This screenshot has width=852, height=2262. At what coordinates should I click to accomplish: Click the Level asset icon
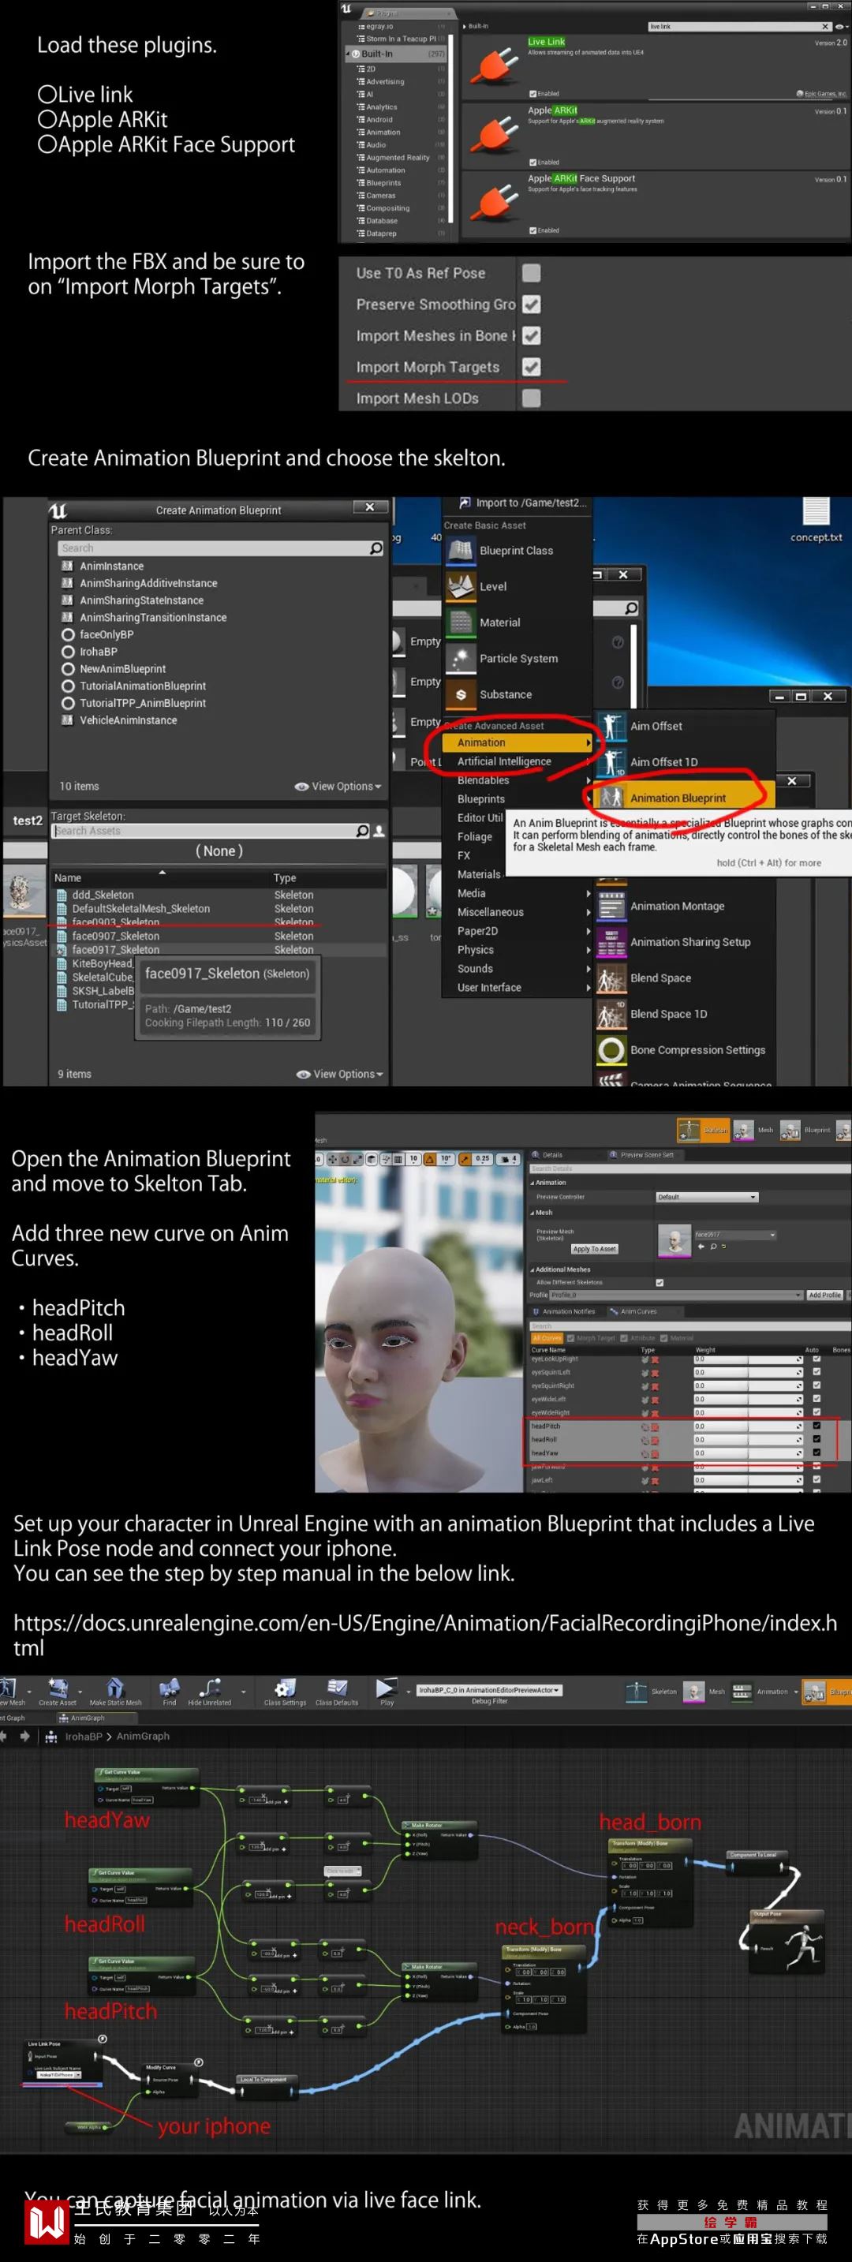460,586
